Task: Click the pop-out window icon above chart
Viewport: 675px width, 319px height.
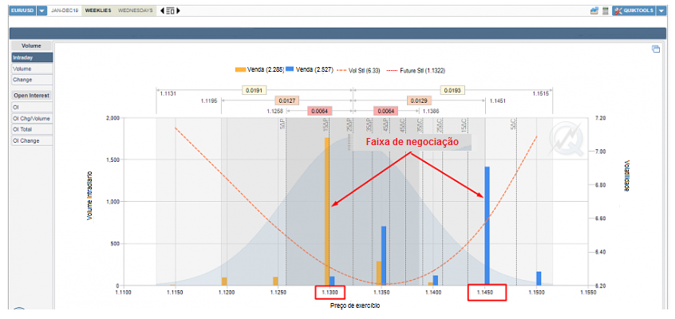Action: [656, 49]
